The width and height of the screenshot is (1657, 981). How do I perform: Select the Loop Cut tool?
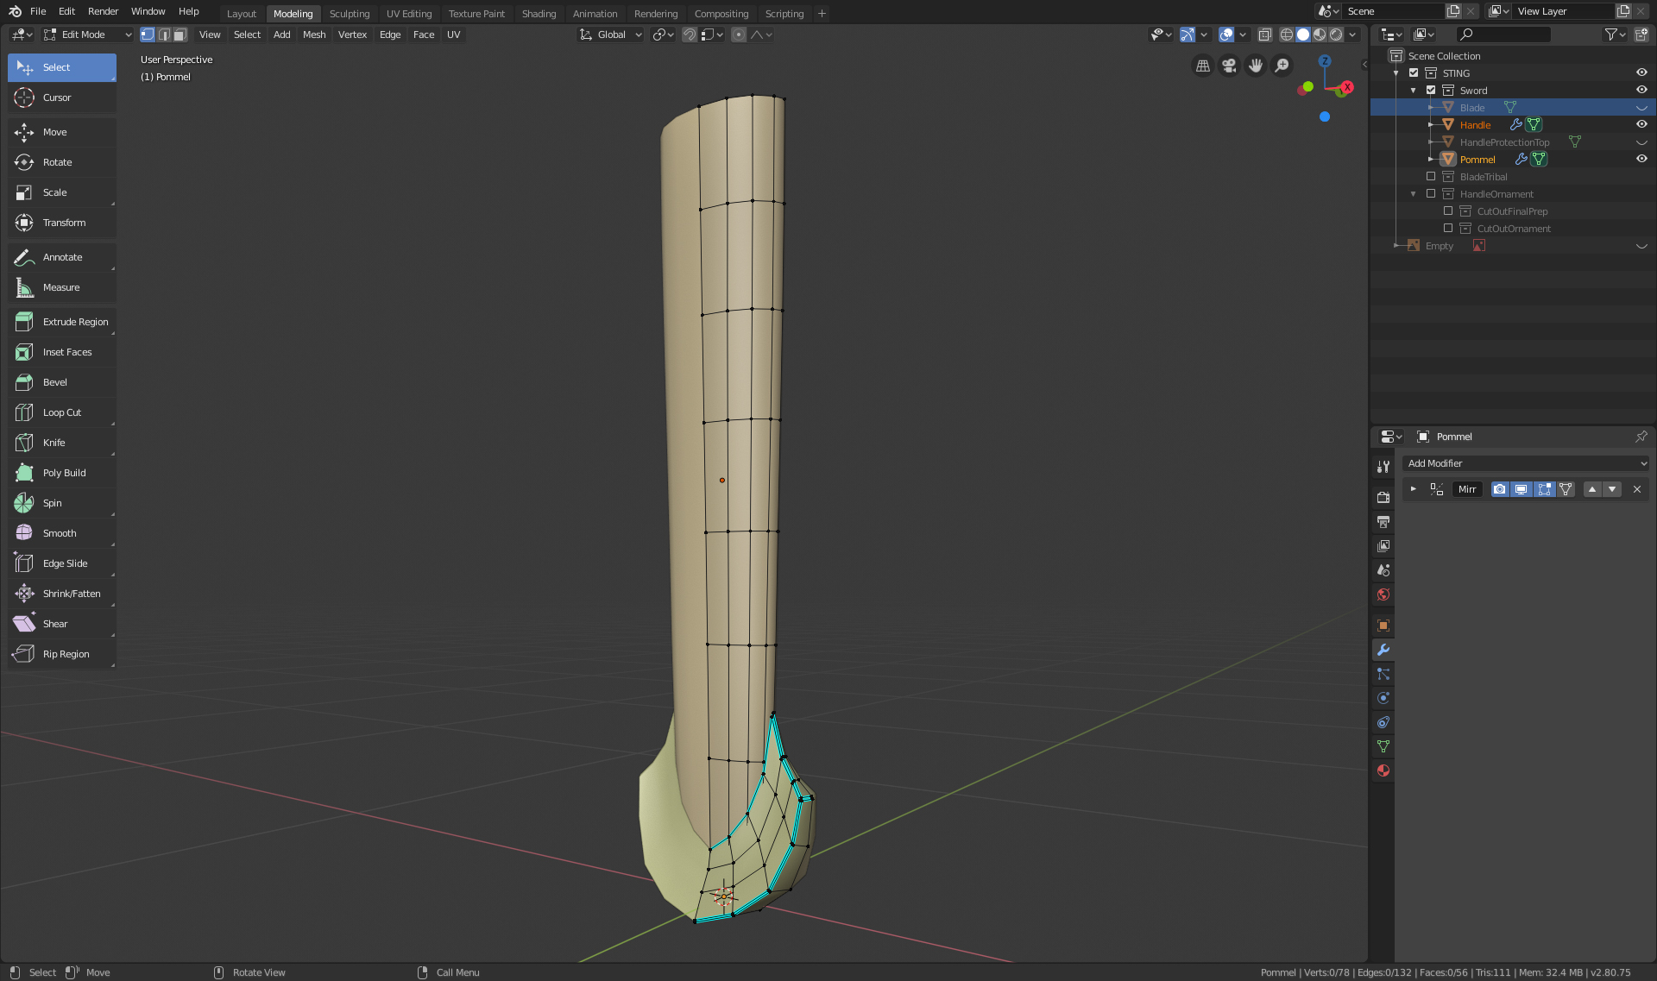pyautogui.click(x=61, y=412)
